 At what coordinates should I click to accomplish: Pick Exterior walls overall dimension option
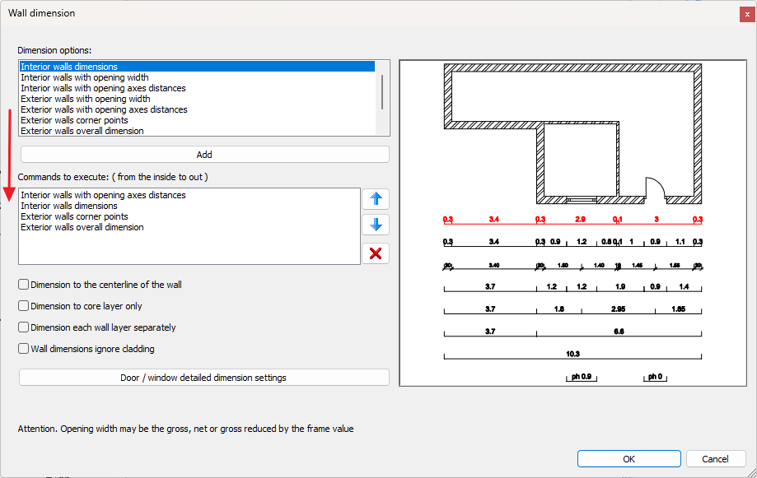82,131
